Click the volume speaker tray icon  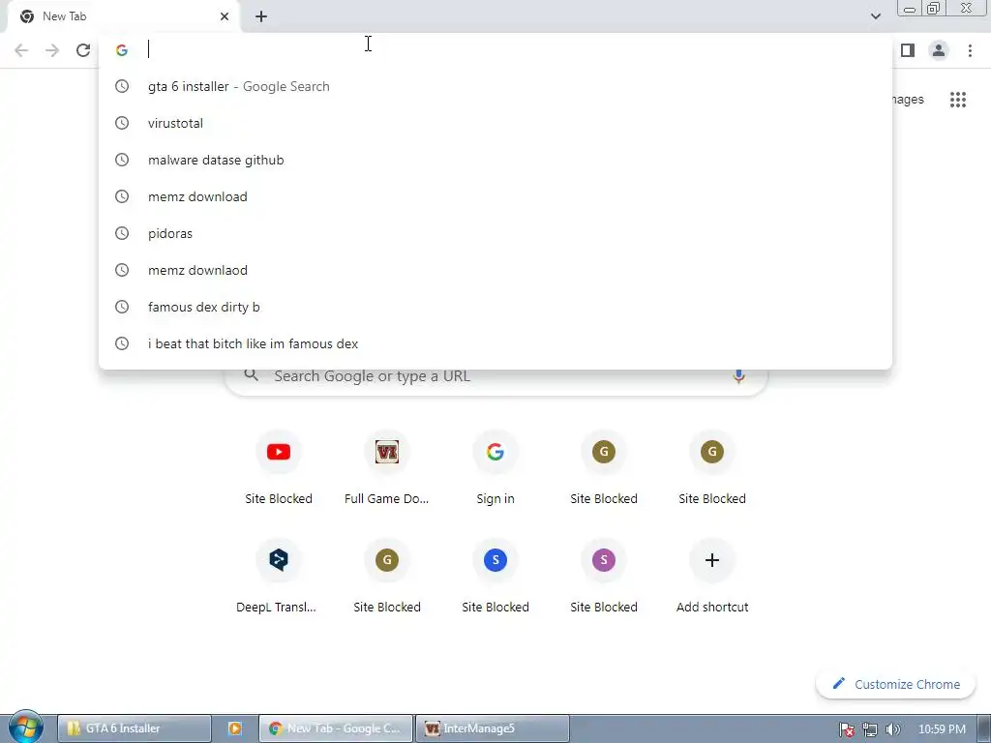[892, 729]
